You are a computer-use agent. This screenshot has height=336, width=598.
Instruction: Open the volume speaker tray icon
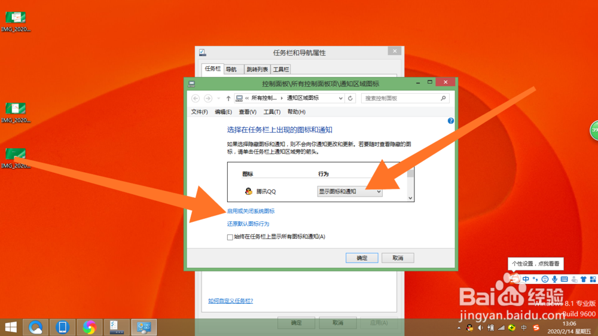[x=480, y=328]
